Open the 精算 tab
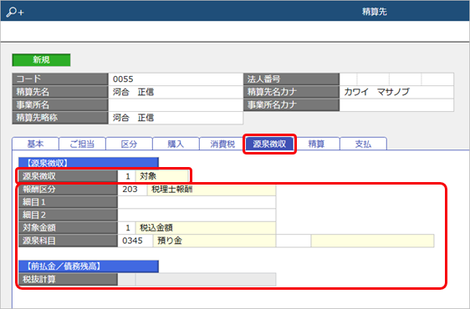The image size is (470, 309). click(316, 144)
